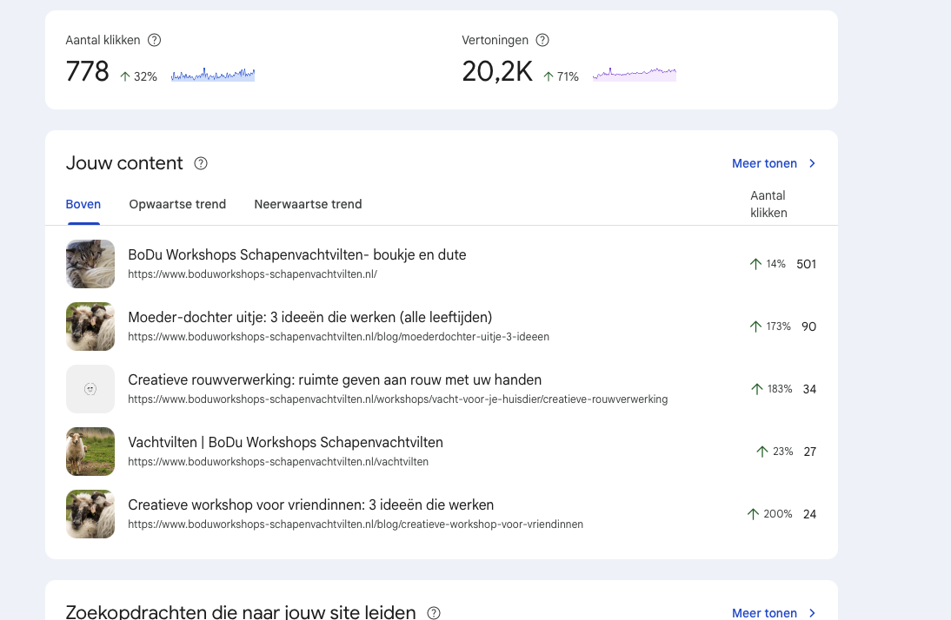Screen dimensions: 951x620
Task: Open Creatieve workshop voor vriendinnen title
Action: click(x=311, y=505)
